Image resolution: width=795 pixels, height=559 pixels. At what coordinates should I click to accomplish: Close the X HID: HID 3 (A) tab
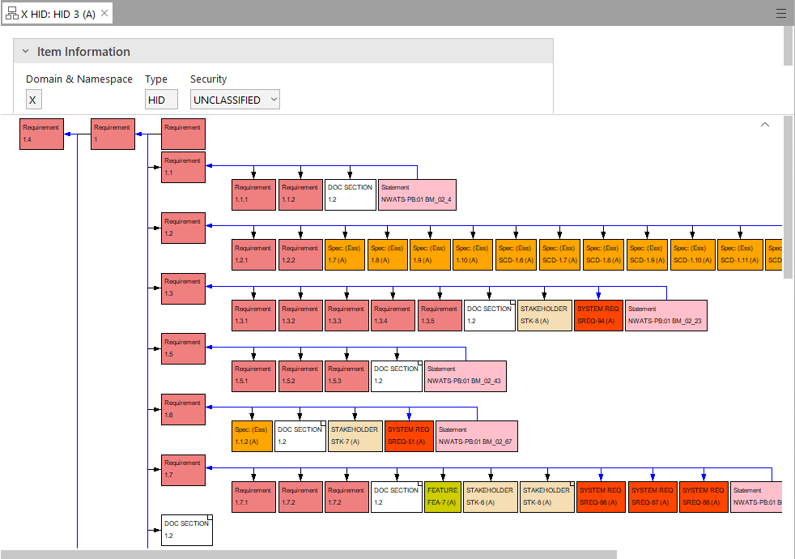pos(104,13)
